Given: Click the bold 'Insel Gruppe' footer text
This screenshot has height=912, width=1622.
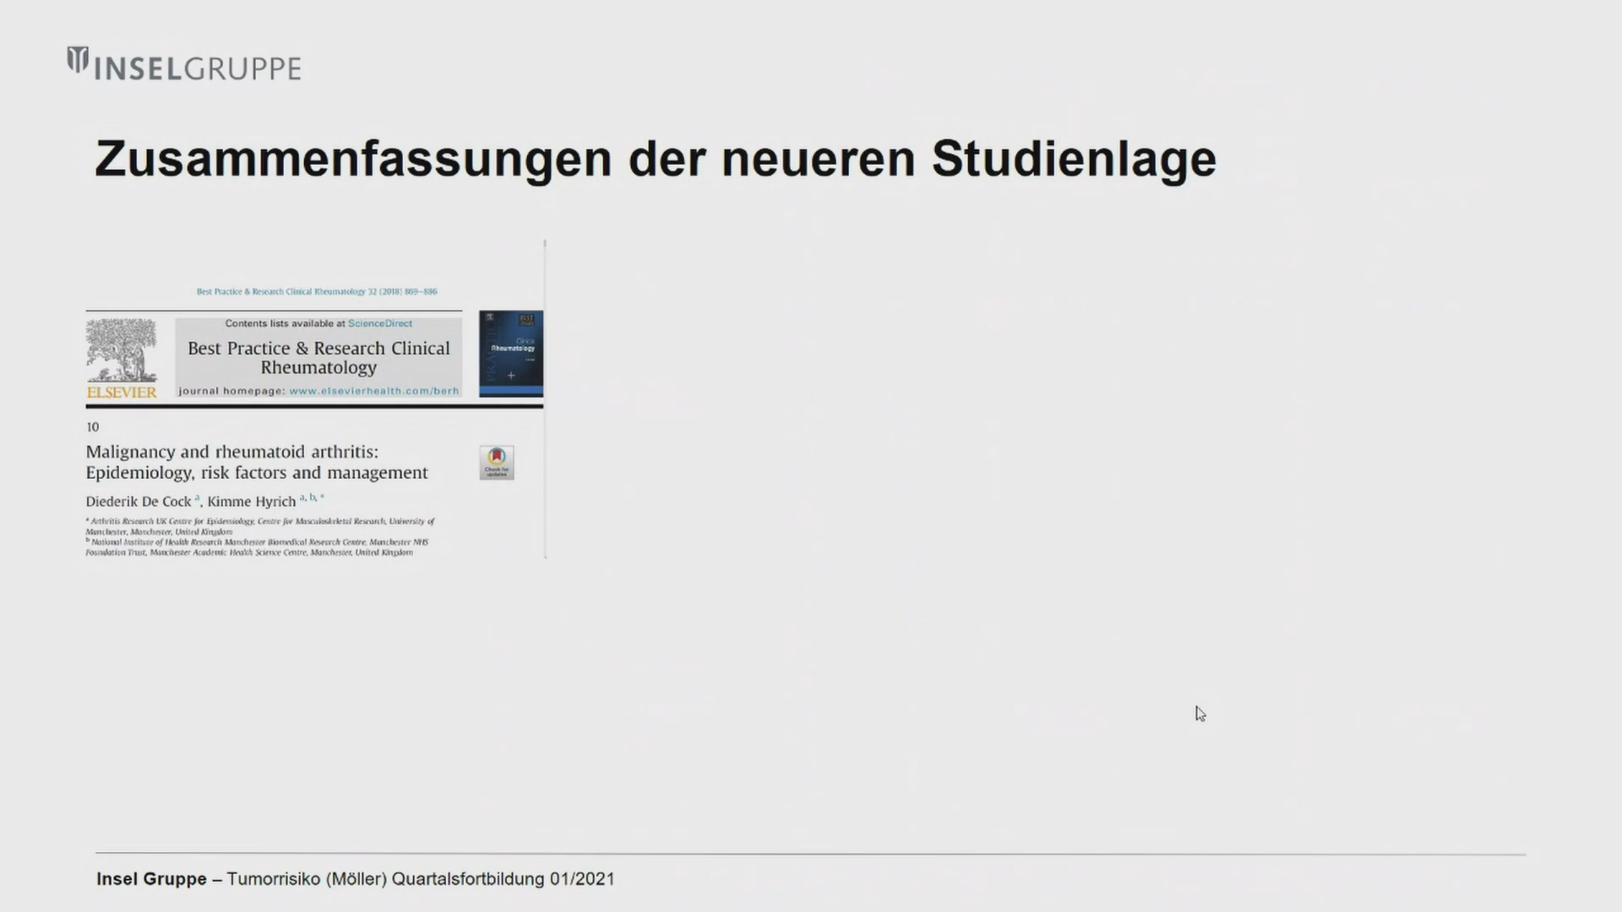Looking at the screenshot, I should pos(151,879).
